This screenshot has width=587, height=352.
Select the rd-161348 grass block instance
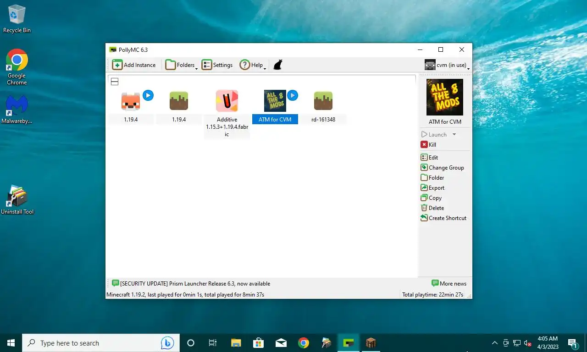pos(323,101)
